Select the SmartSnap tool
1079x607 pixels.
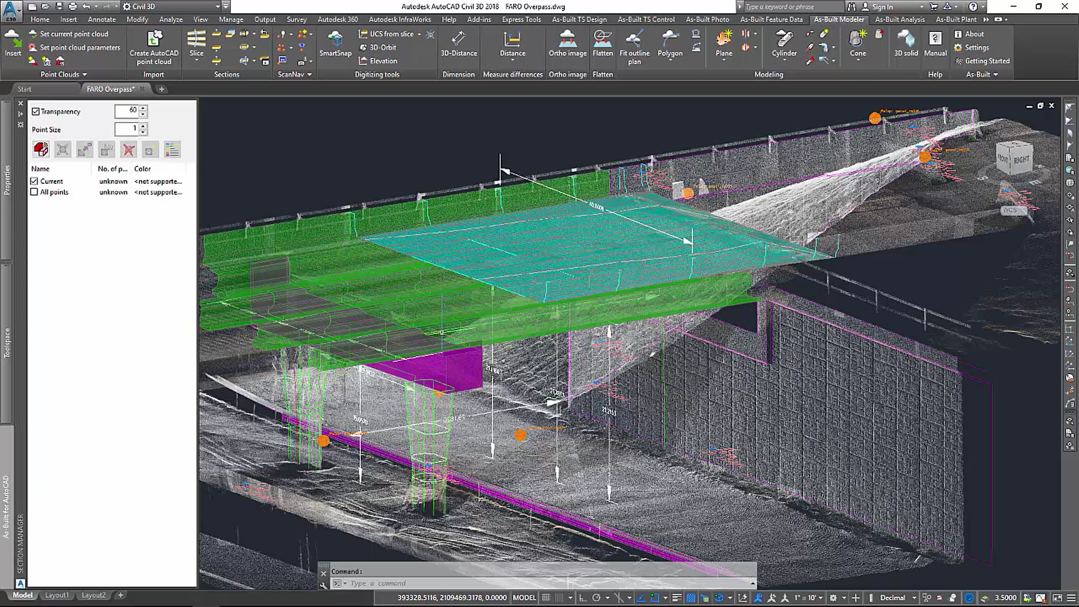335,39
